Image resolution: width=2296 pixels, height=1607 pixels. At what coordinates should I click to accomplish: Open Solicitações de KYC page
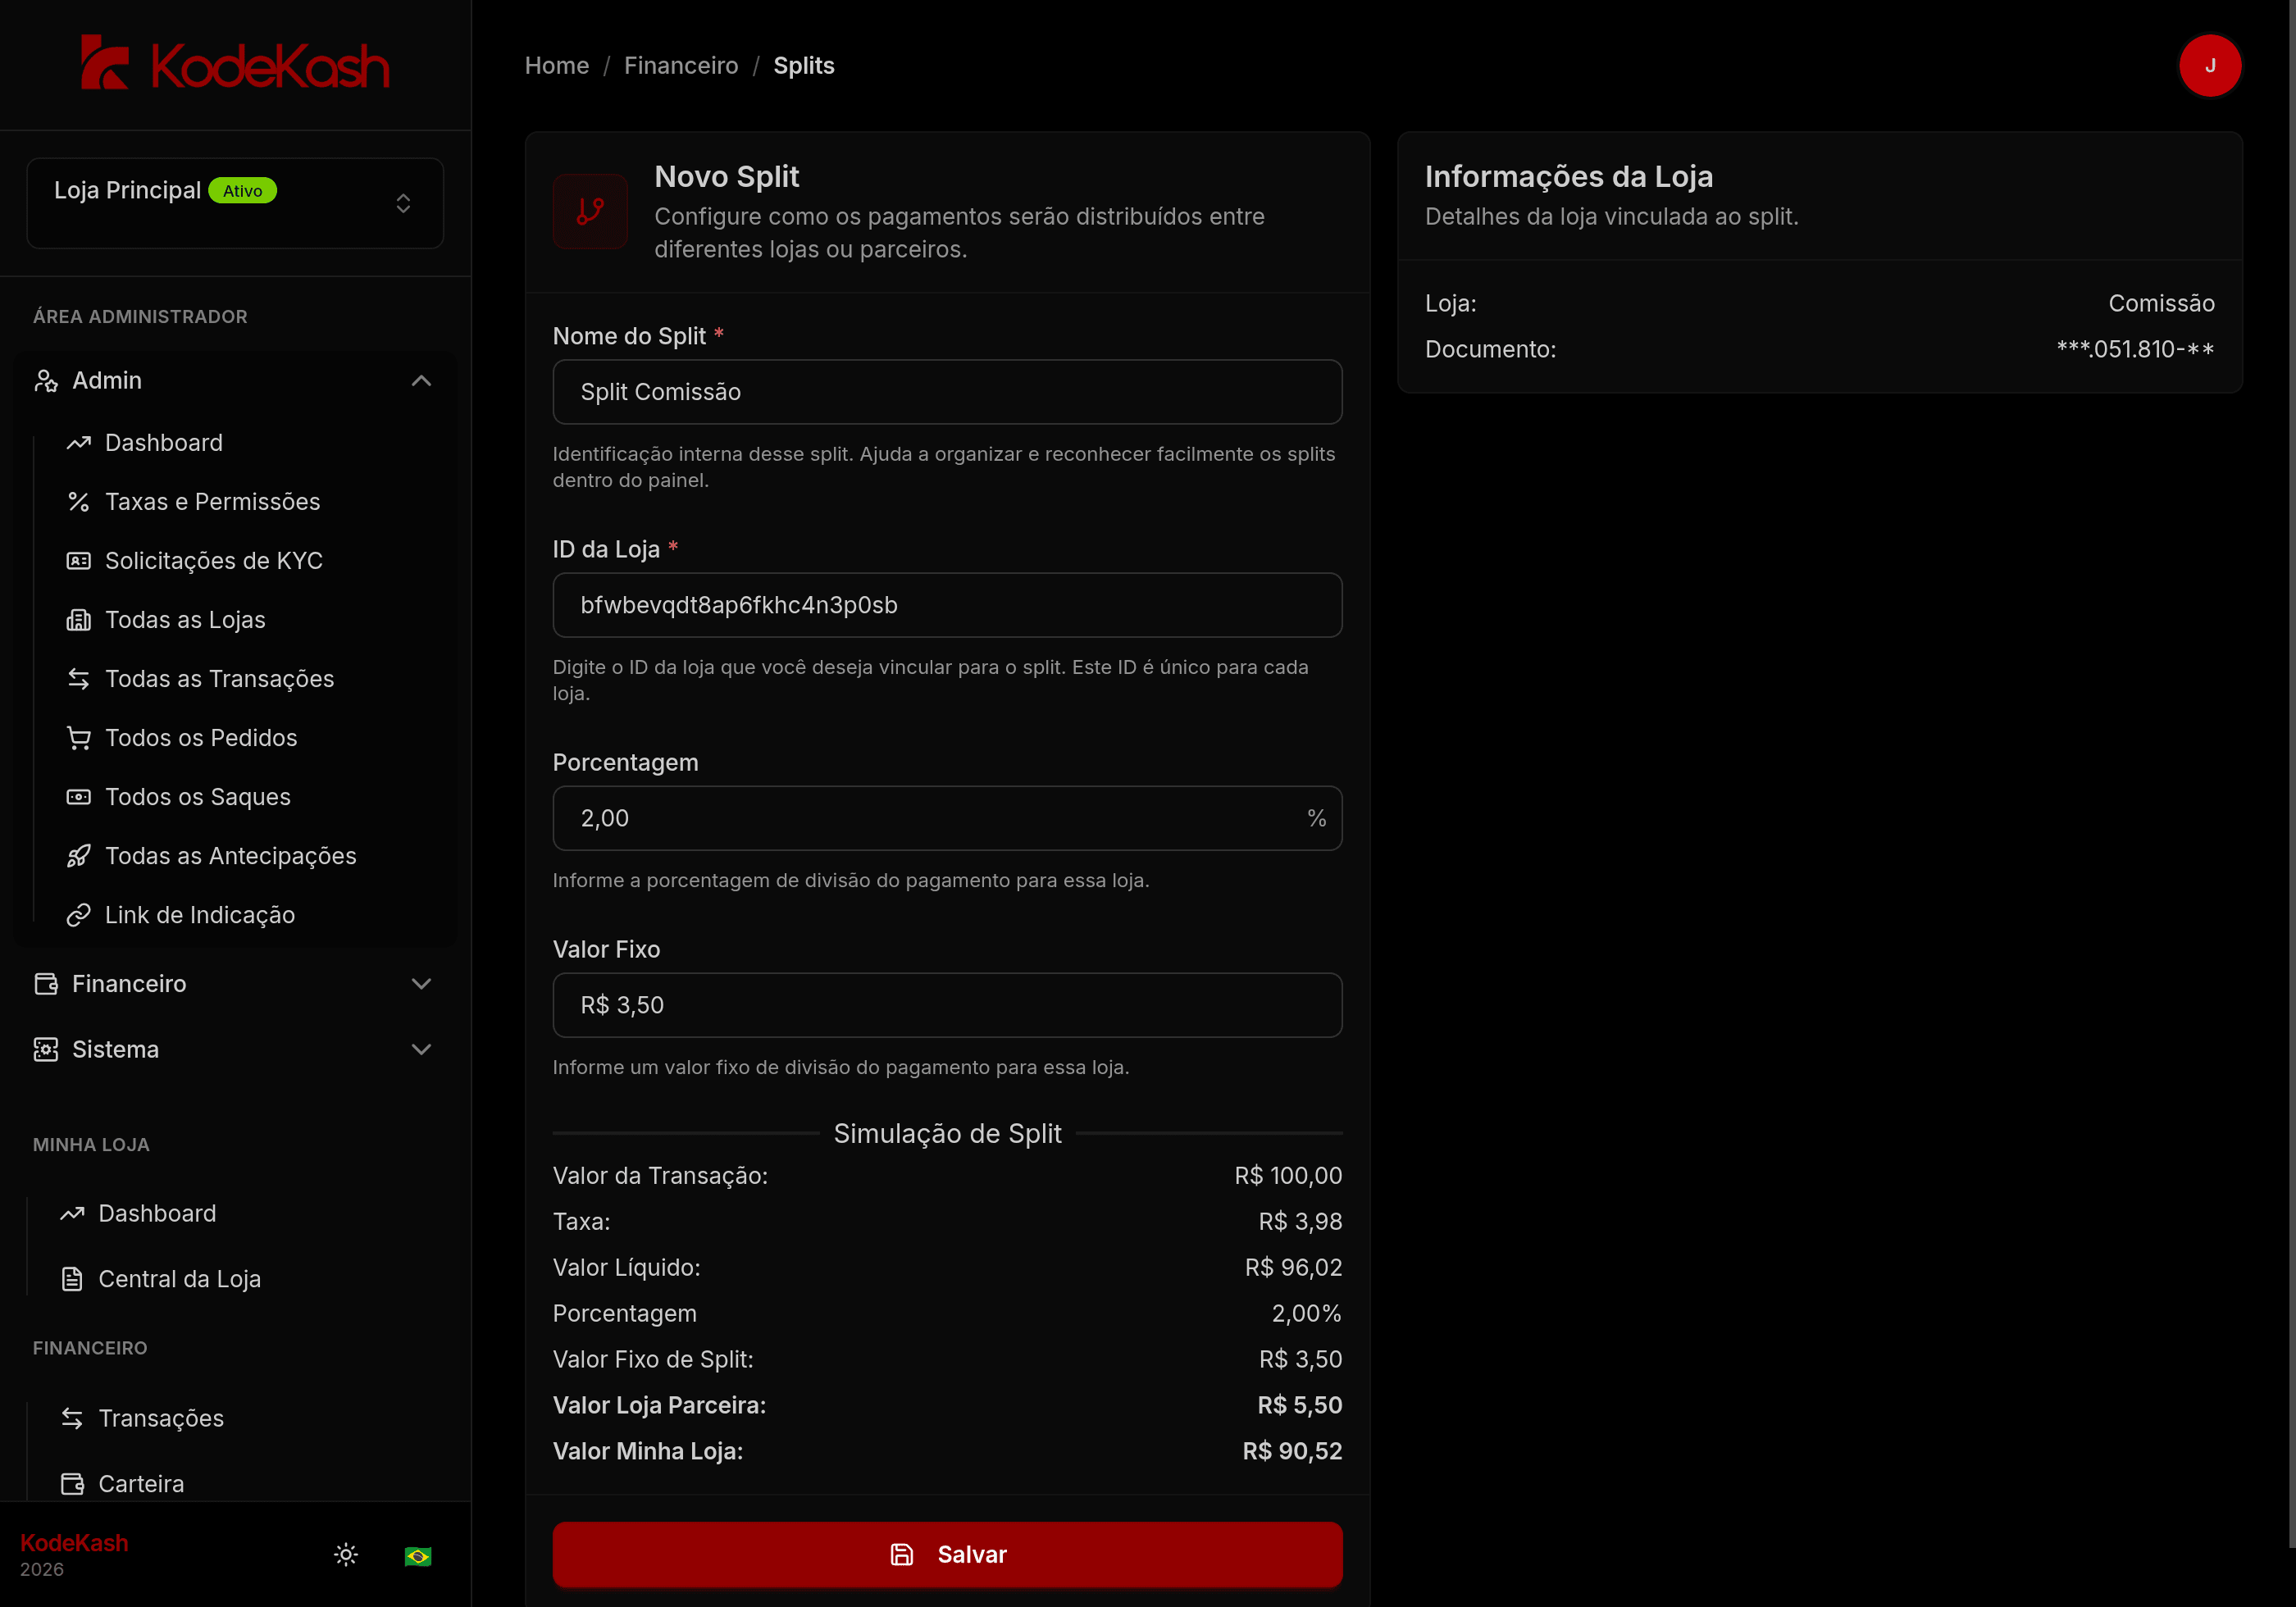pyautogui.click(x=213, y=561)
